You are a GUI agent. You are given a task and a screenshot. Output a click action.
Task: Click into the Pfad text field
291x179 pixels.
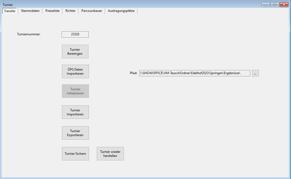coord(194,73)
